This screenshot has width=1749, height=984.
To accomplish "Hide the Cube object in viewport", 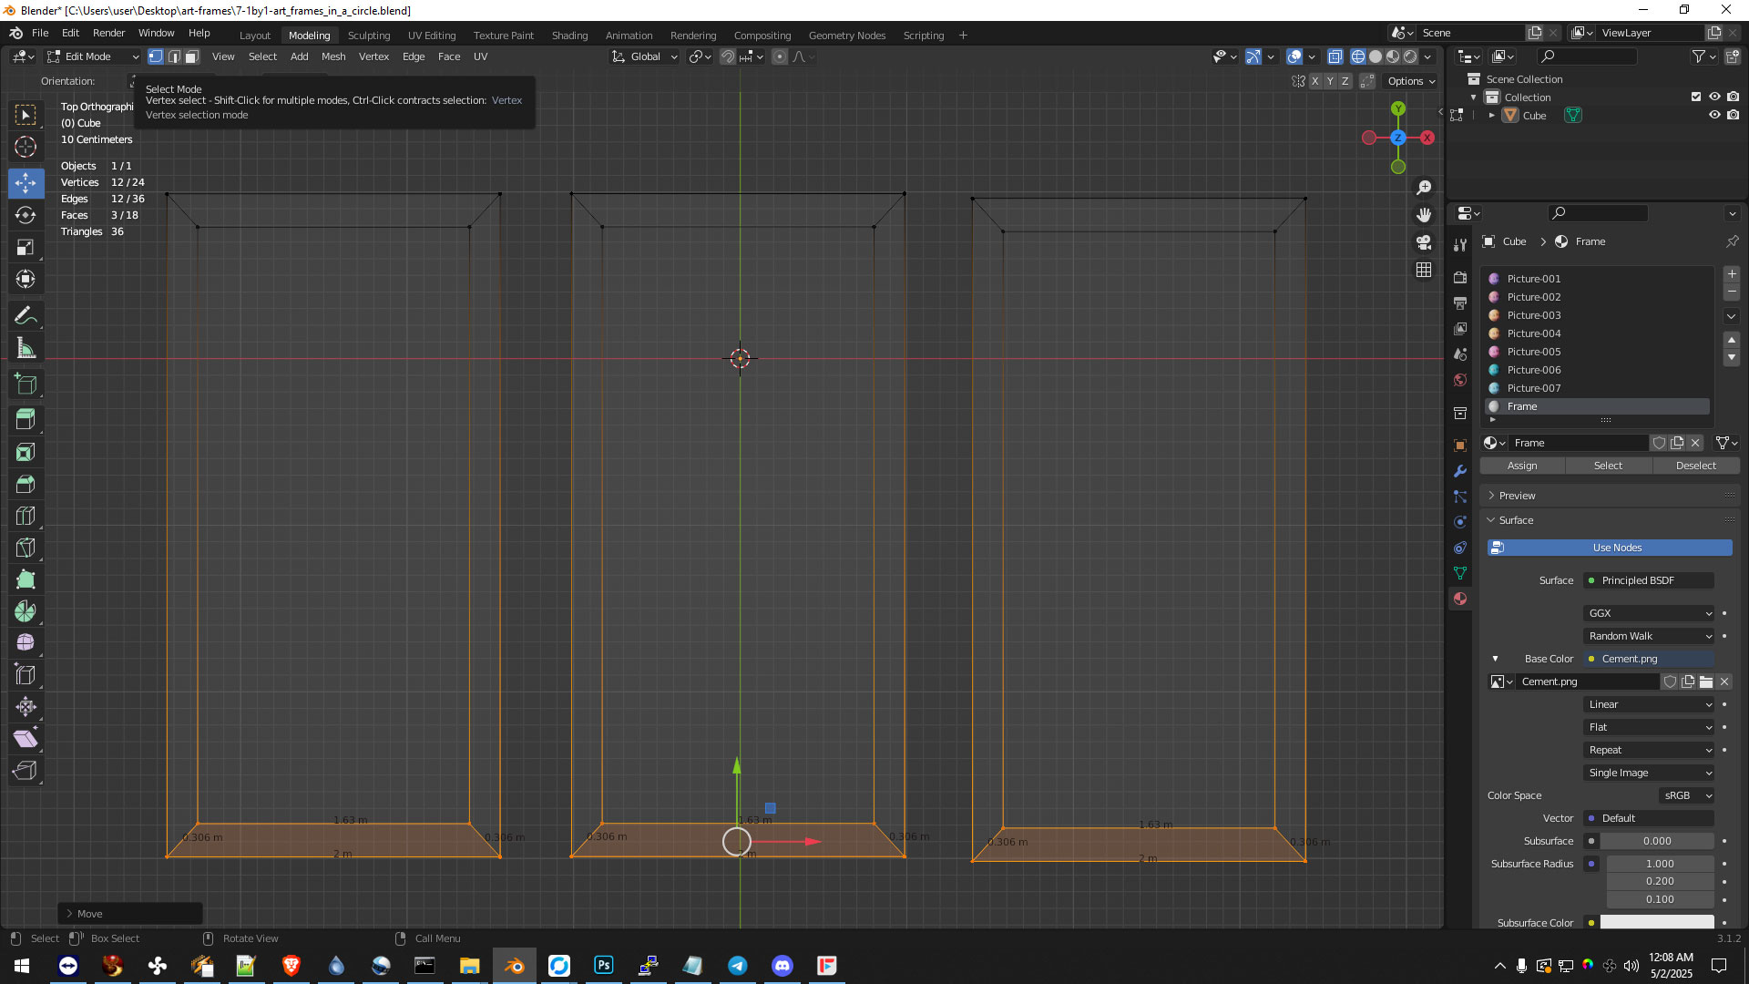I will (x=1714, y=116).
